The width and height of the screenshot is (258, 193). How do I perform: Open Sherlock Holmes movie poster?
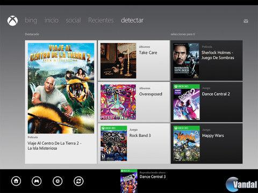pyautogui.click(x=186, y=61)
